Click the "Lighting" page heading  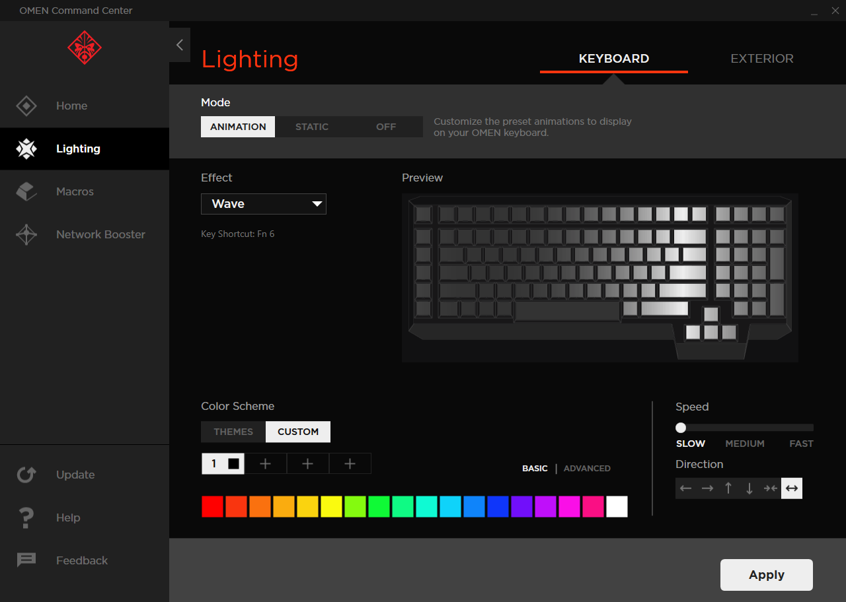click(250, 59)
